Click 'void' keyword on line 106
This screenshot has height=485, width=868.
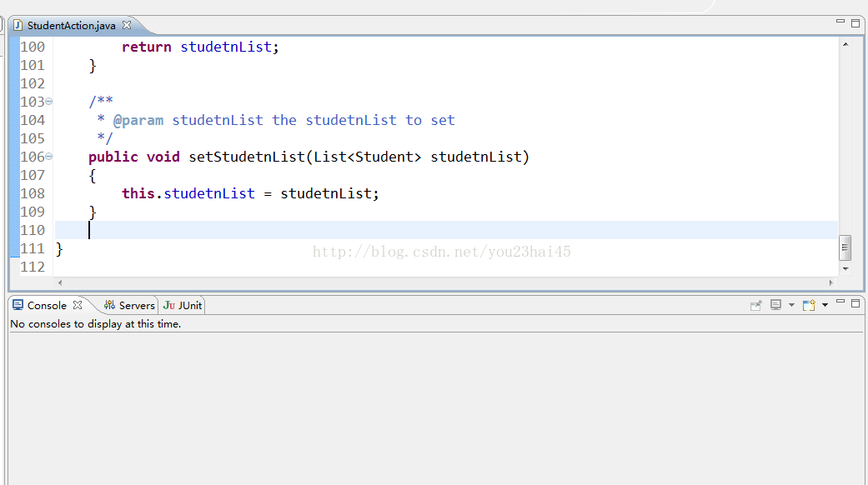163,157
